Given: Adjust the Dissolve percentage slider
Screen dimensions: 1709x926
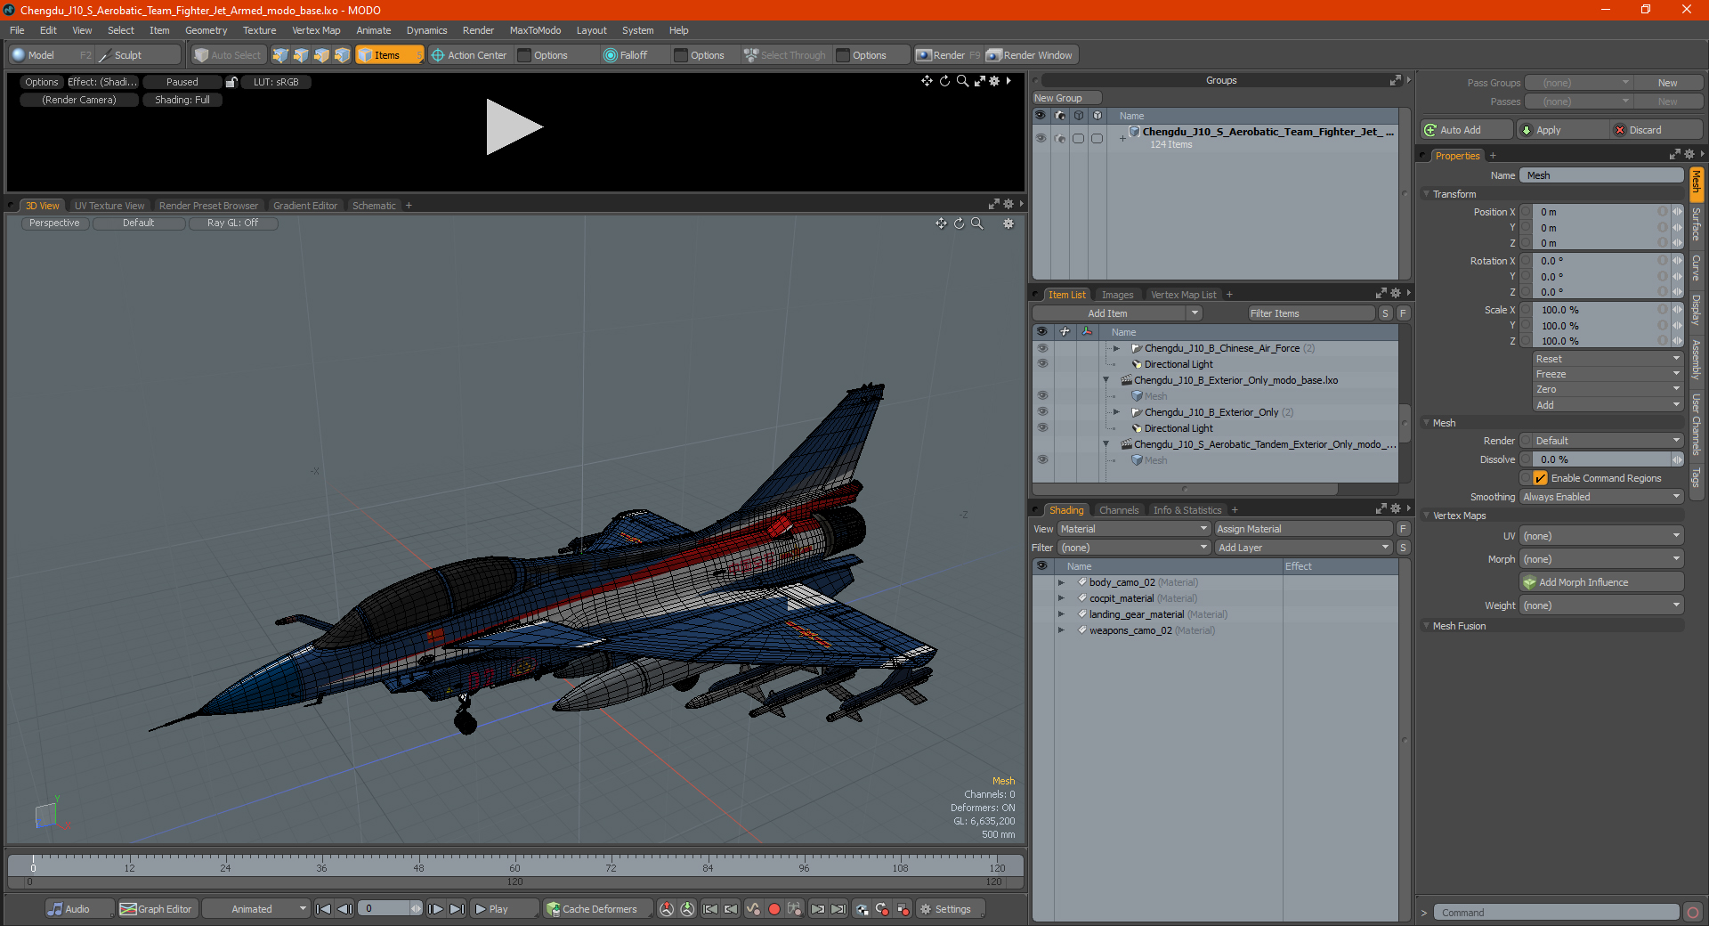Looking at the screenshot, I should pos(1602,459).
